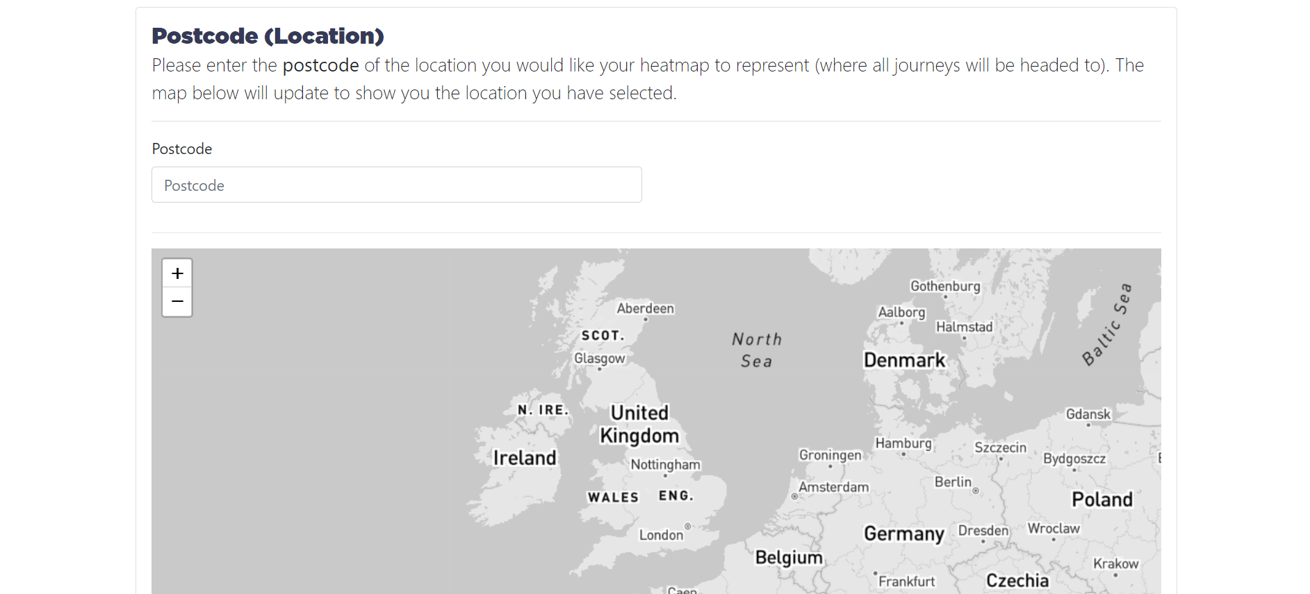Viewport: 1310px width, 594px height.
Task: Click the United Kingdom country label
Action: (639, 424)
